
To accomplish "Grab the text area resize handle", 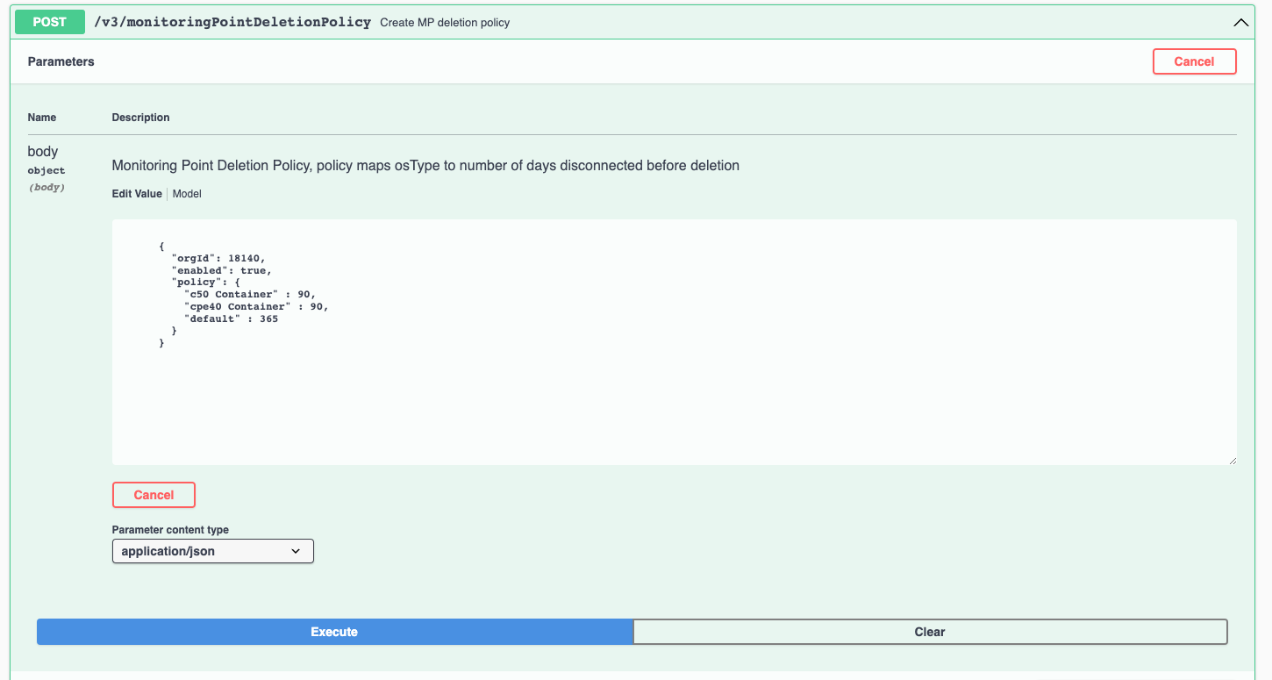I will click(1232, 460).
